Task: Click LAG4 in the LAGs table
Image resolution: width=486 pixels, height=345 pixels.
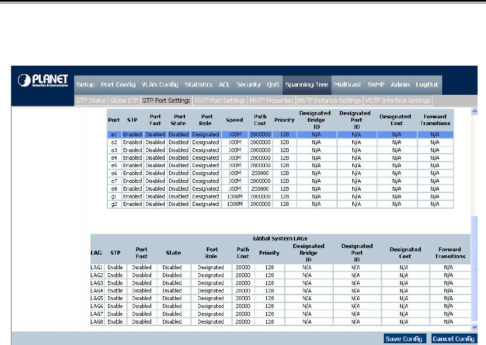Action: 97,291
